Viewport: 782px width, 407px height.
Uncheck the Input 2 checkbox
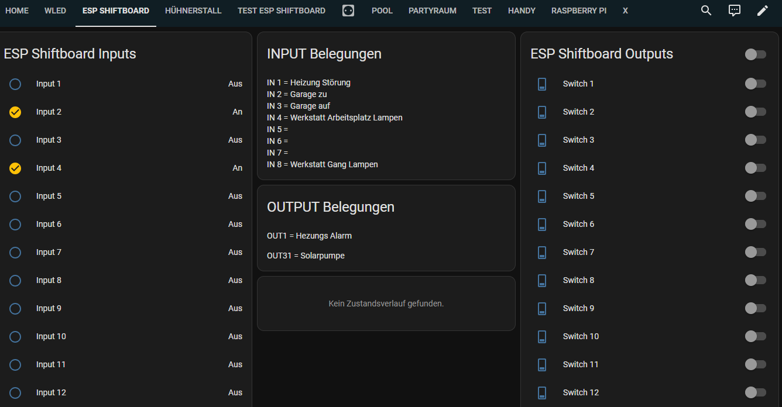(15, 112)
